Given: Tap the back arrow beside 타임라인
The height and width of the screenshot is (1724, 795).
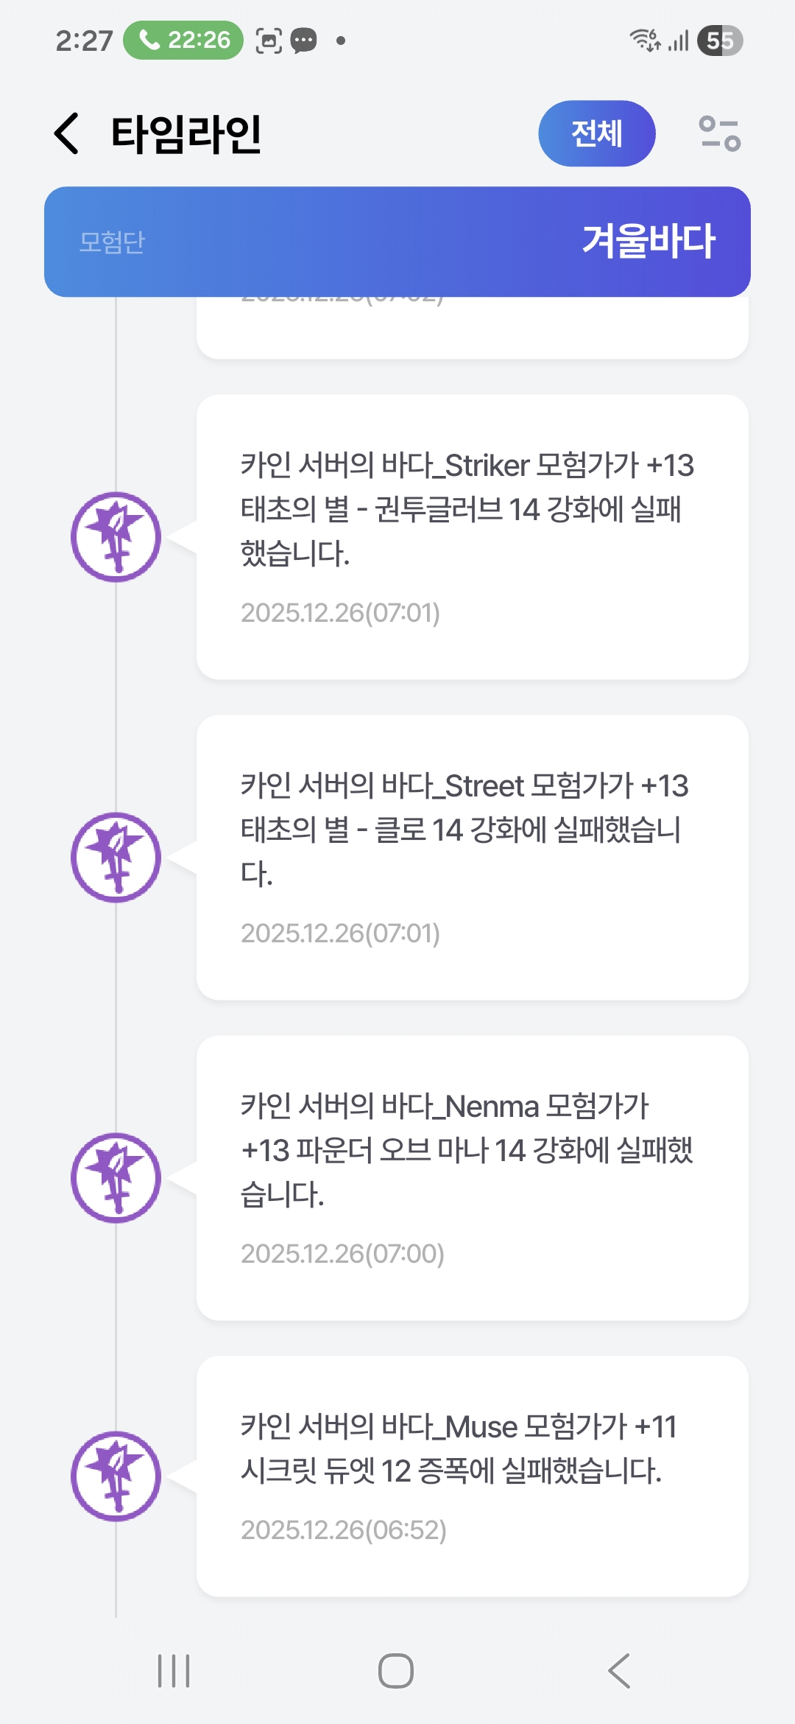Looking at the screenshot, I should pyautogui.click(x=67, y=133).
